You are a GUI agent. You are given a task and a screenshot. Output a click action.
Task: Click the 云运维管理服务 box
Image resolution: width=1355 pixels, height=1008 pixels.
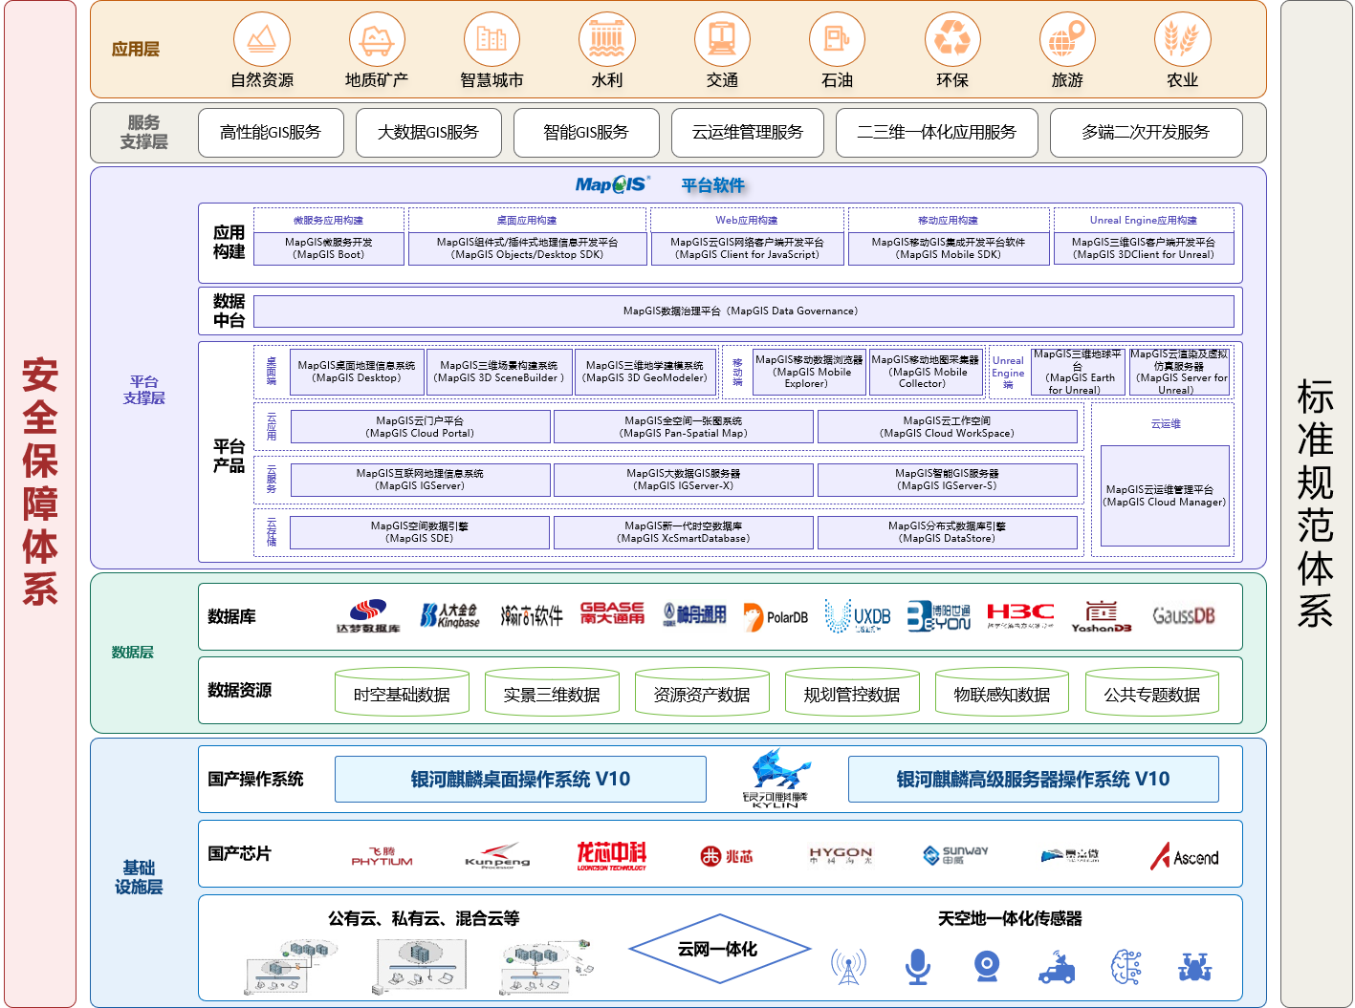pos(748,132)
